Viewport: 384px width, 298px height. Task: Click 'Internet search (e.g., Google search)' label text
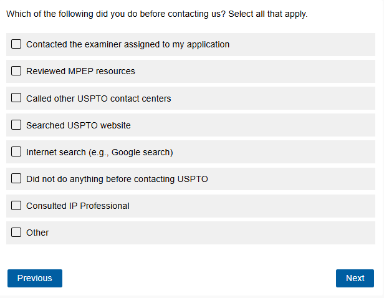click(99, 152)
